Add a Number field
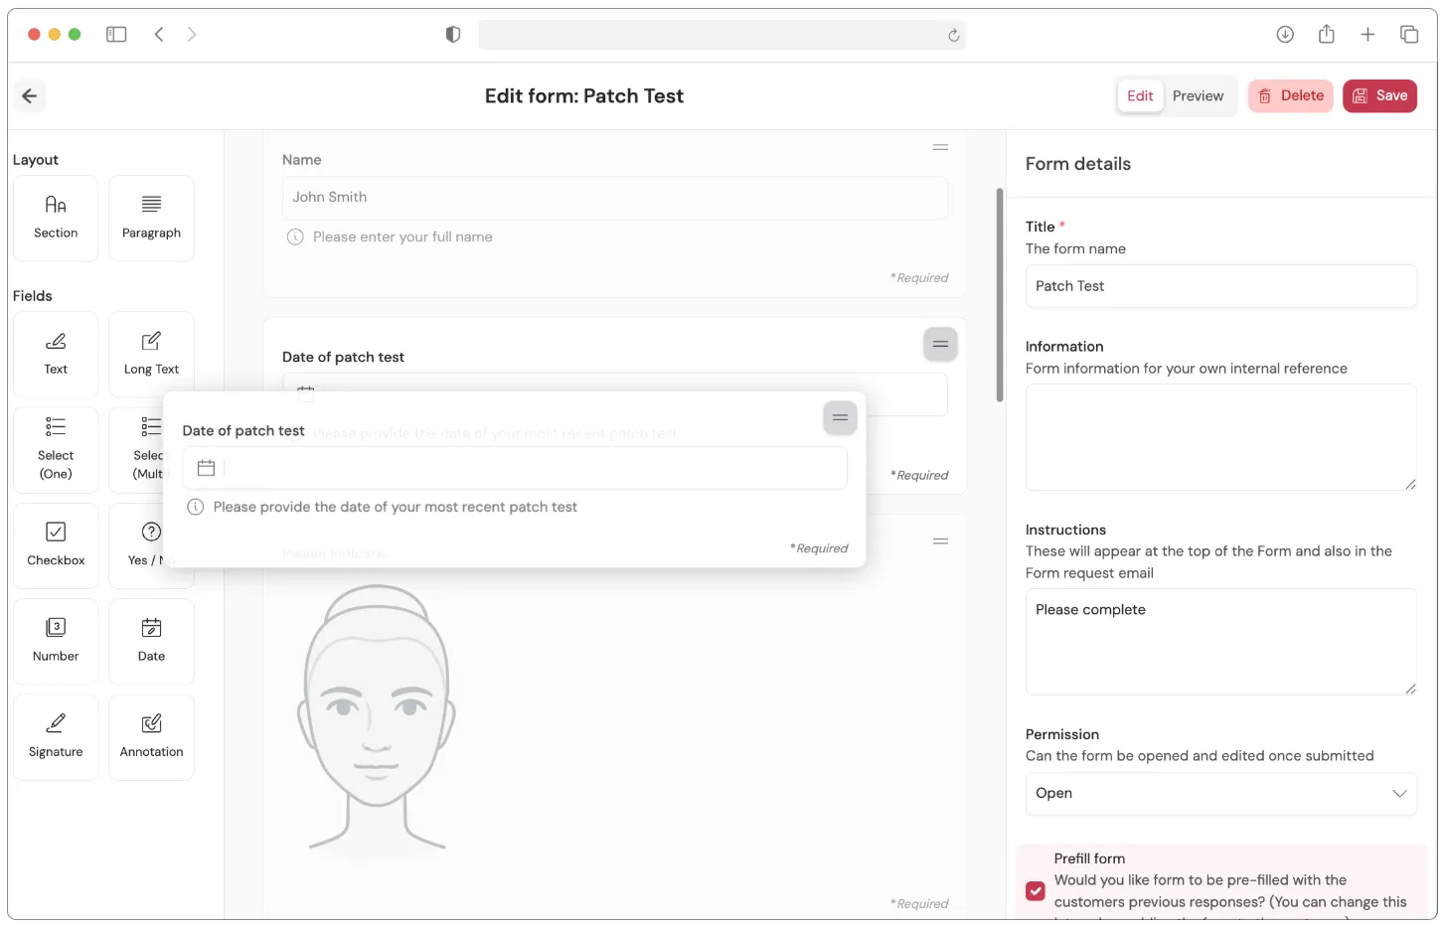1446x929 pixels. pos(56,641)
